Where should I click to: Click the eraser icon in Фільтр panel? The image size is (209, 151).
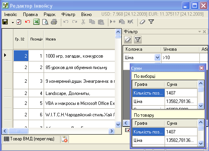pos(128,39)
